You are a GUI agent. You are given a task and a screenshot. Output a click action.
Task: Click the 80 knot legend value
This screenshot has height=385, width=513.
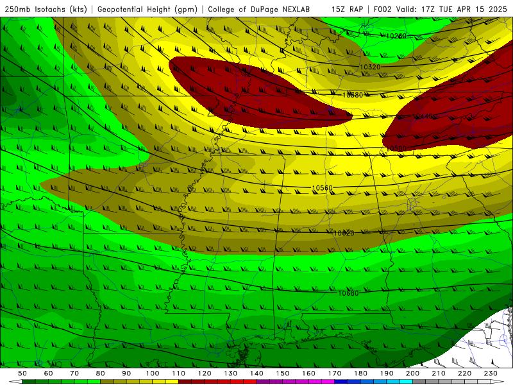[x=101, y=373]
